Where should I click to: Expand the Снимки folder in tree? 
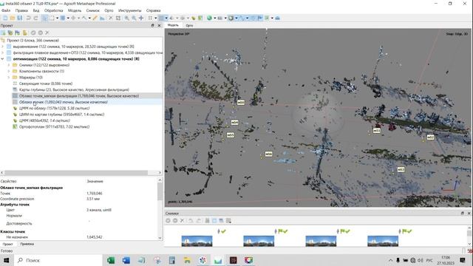(x=8, y=65)
